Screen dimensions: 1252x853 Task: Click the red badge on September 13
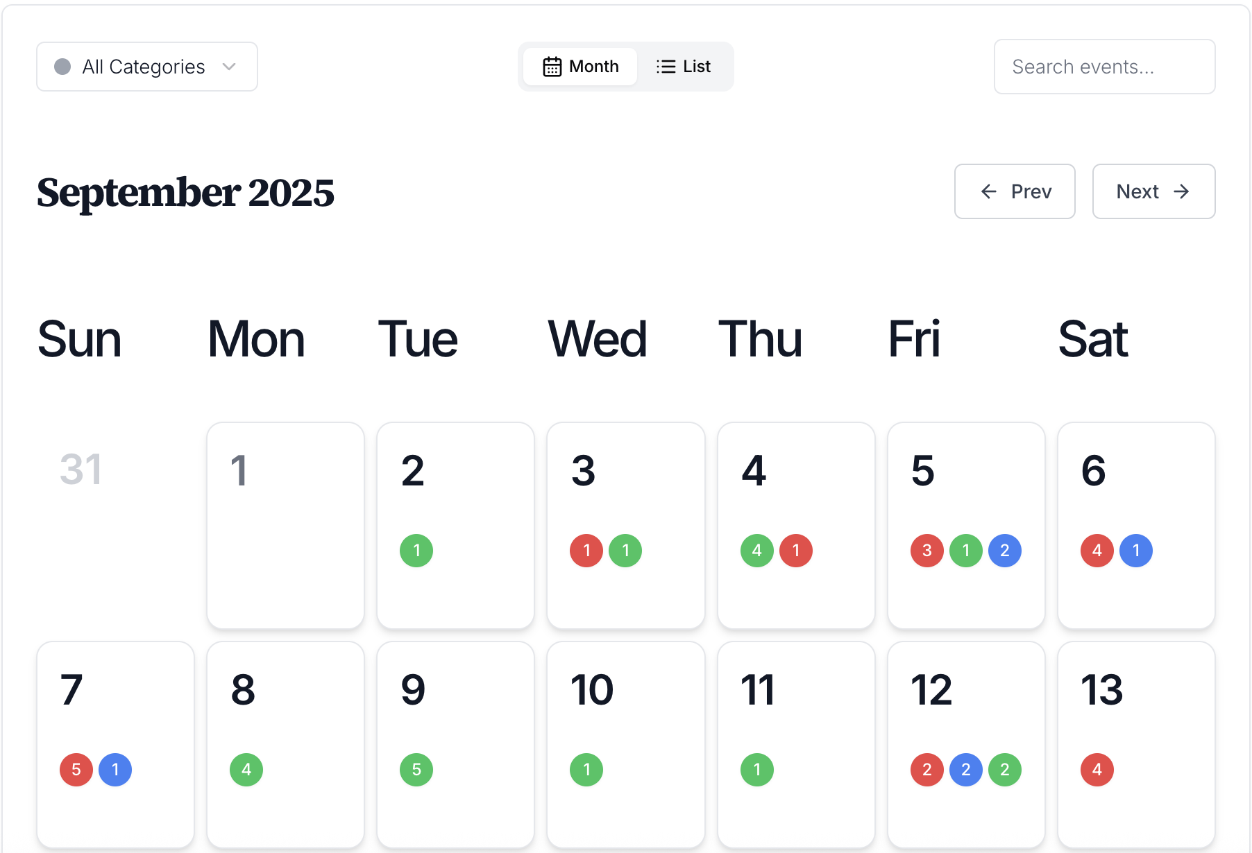(1097, 770)
